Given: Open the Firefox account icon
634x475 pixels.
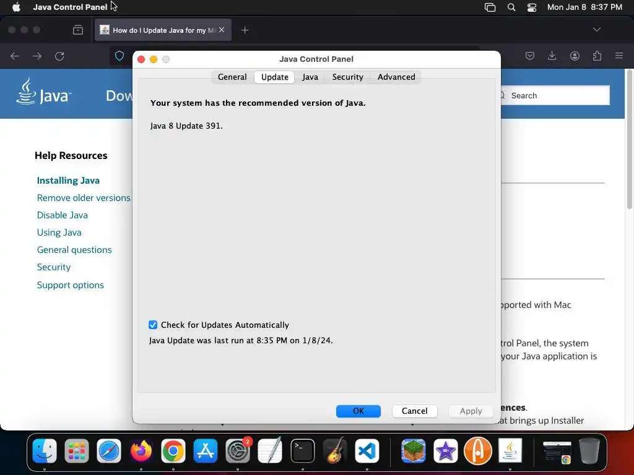Looking at the screenshot, I should pyautogui.click(x=575, y=56).
